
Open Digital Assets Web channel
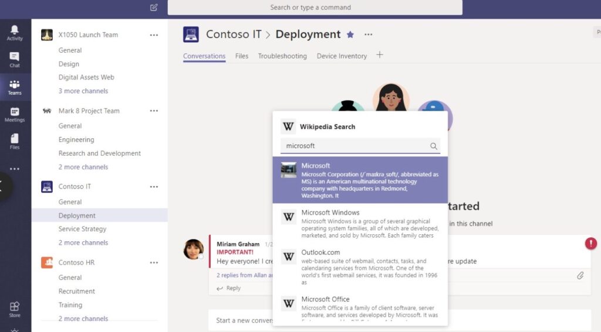tap(86, 77)
